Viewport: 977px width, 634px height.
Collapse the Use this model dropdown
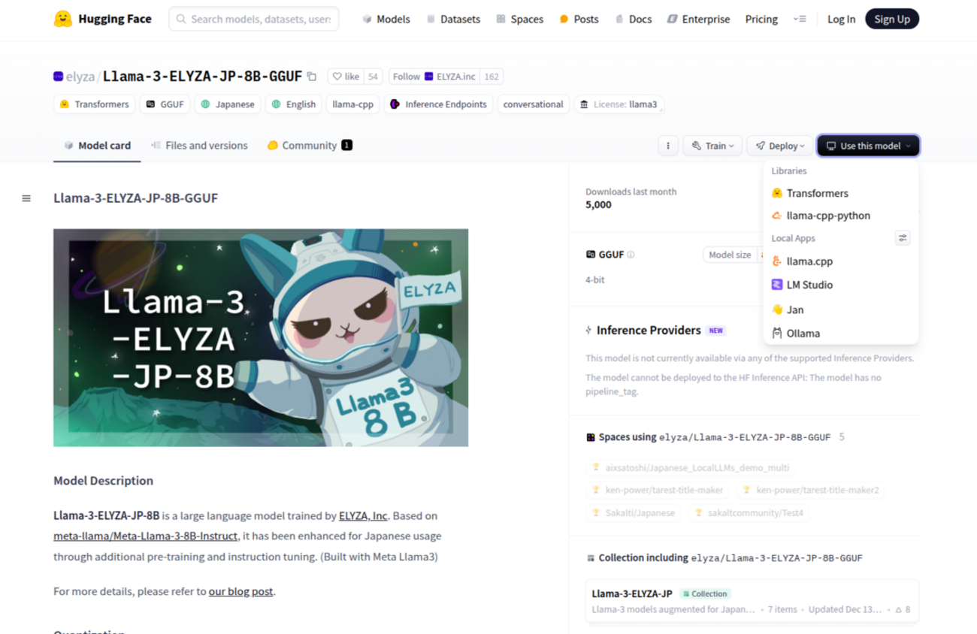[x=868, y=146]
